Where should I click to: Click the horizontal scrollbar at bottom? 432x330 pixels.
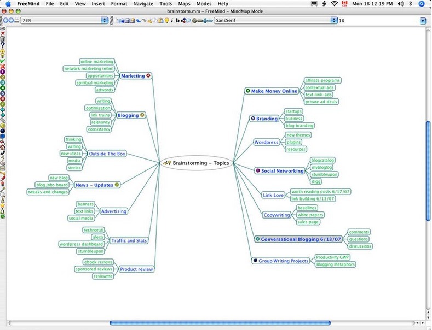tap(219, 323)
